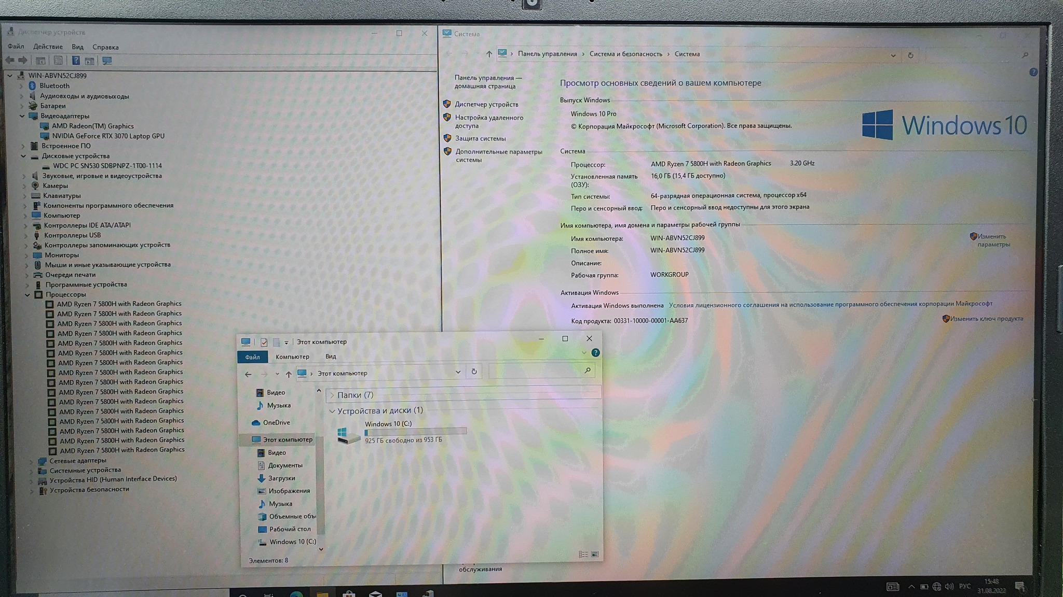1063x597 pixels.
Task: Click the scan for hardware changes monitor icon
Action: (x=107, y=61)
